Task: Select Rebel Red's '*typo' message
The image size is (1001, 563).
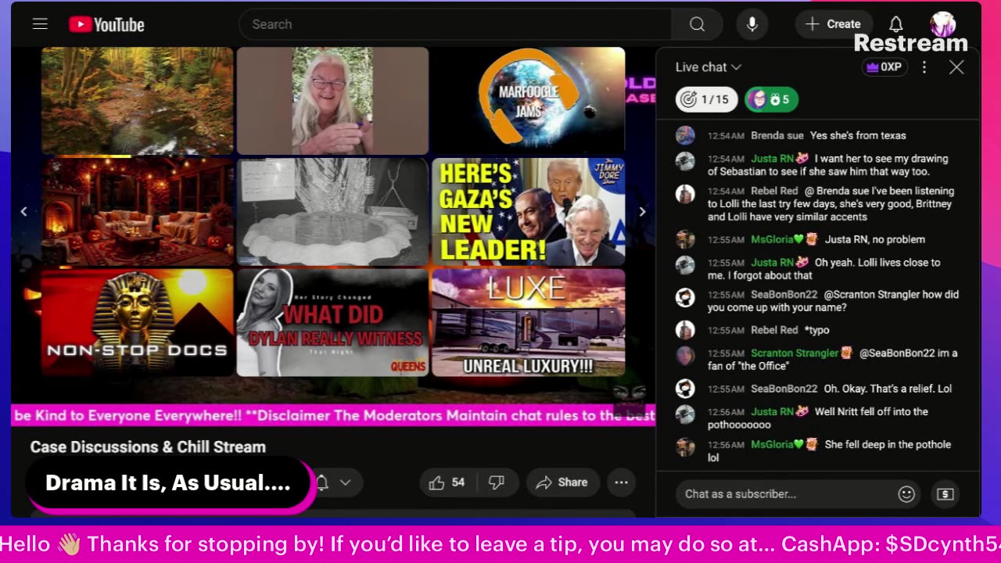Action: [817, 330]
